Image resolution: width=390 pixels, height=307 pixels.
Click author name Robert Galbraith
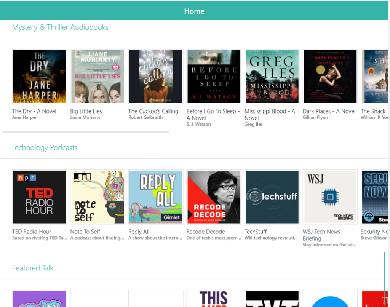145,117
